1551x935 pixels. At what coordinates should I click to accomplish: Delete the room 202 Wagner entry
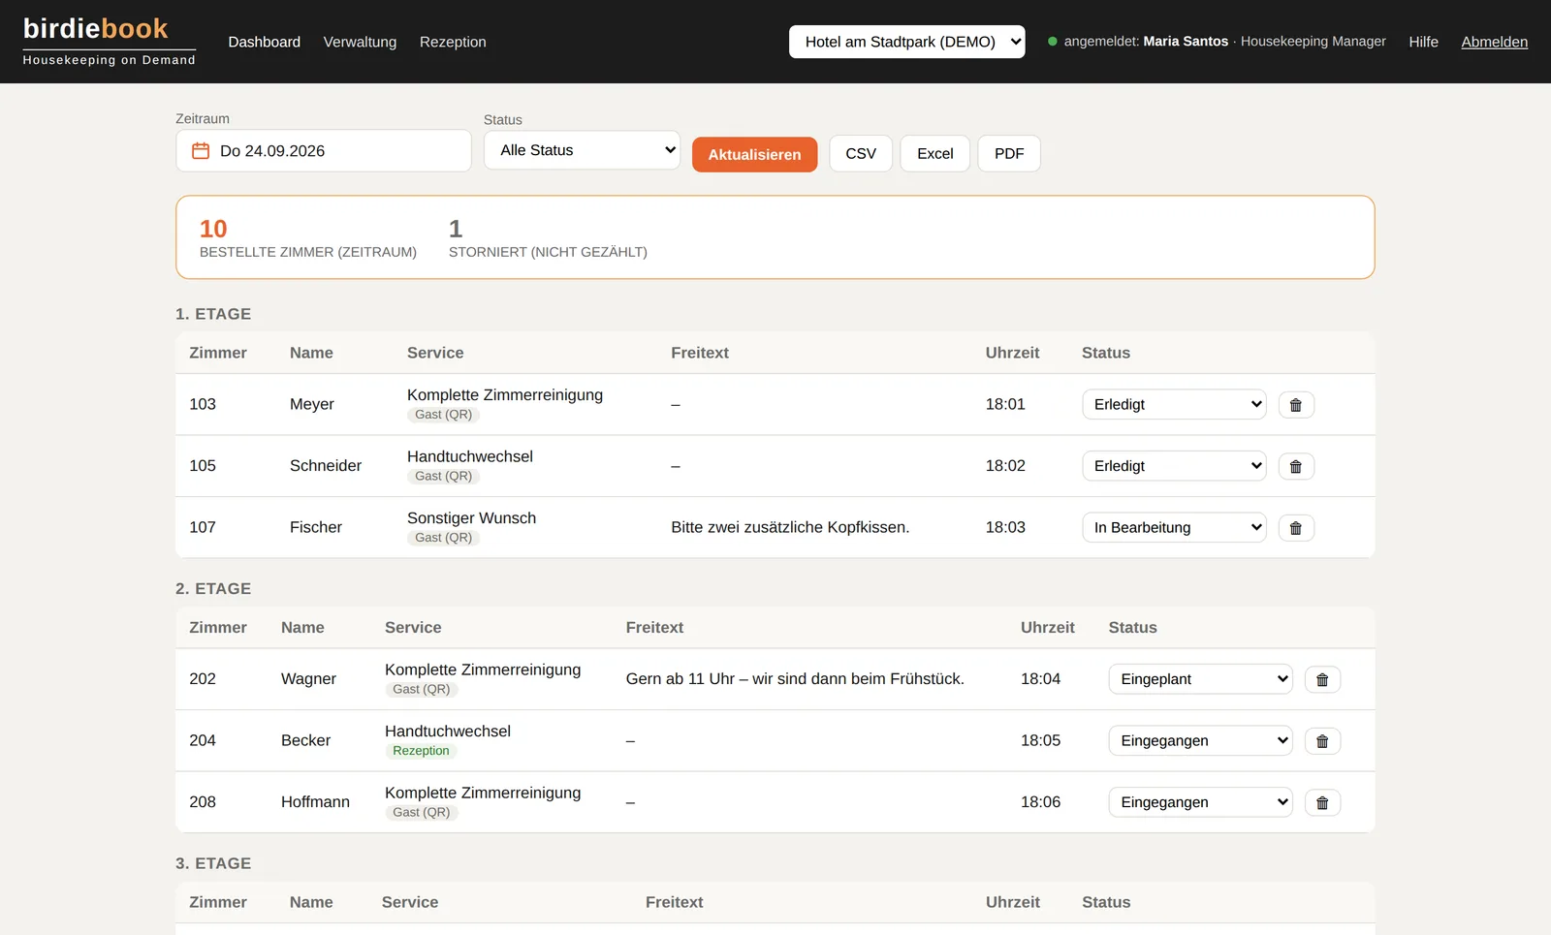pyautogui.click(x=1322, y=679)
